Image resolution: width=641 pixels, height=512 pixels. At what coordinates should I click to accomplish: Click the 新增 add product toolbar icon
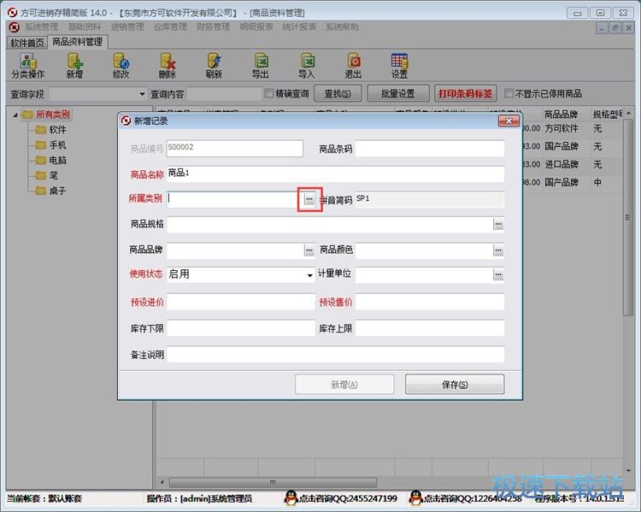click(75, 66)
